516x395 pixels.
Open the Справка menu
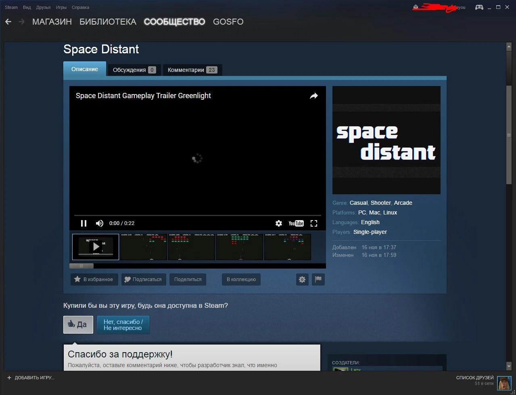point(80,7)
